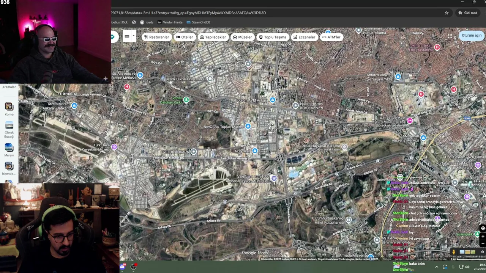This screenshot has height=273, width=486.
Task: Click the taskbar volume speaker icon
Action: 467,267
